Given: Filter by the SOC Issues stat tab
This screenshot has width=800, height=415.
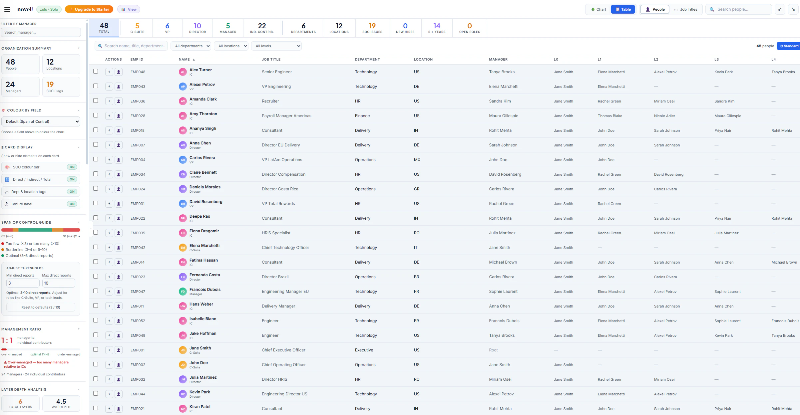Looking at the screenshot, I should (372, 28).
